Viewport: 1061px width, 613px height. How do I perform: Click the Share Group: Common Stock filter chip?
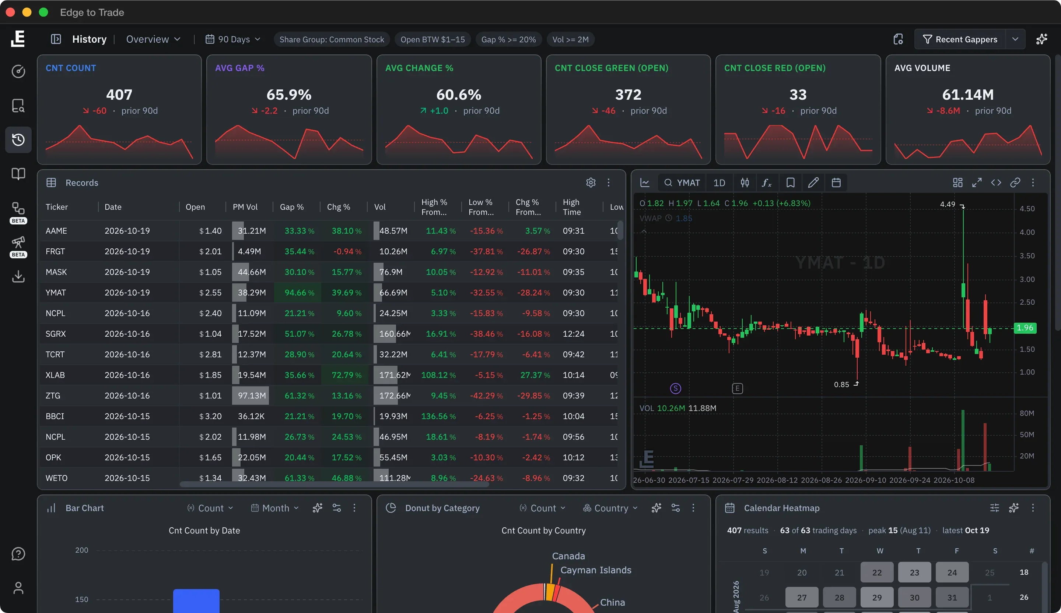(332, 39)
